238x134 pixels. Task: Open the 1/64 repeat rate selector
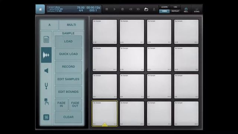[x=175, y=7]
